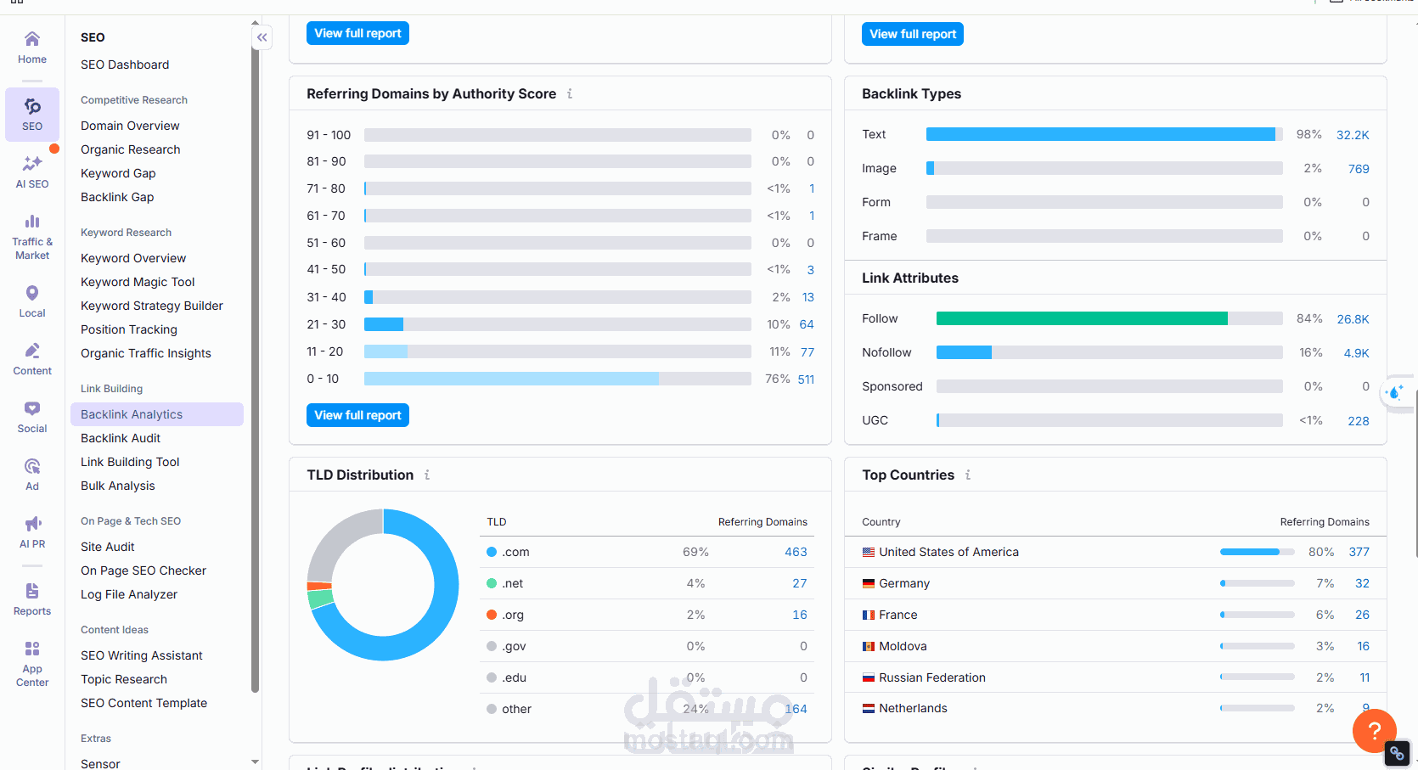Open the Traffic & Market bar chart icon
Viewport: 1418px width, 770px height.
(32, 222)
